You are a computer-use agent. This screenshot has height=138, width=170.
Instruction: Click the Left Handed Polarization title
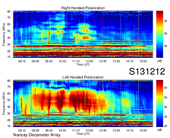(x=83, y=77)
